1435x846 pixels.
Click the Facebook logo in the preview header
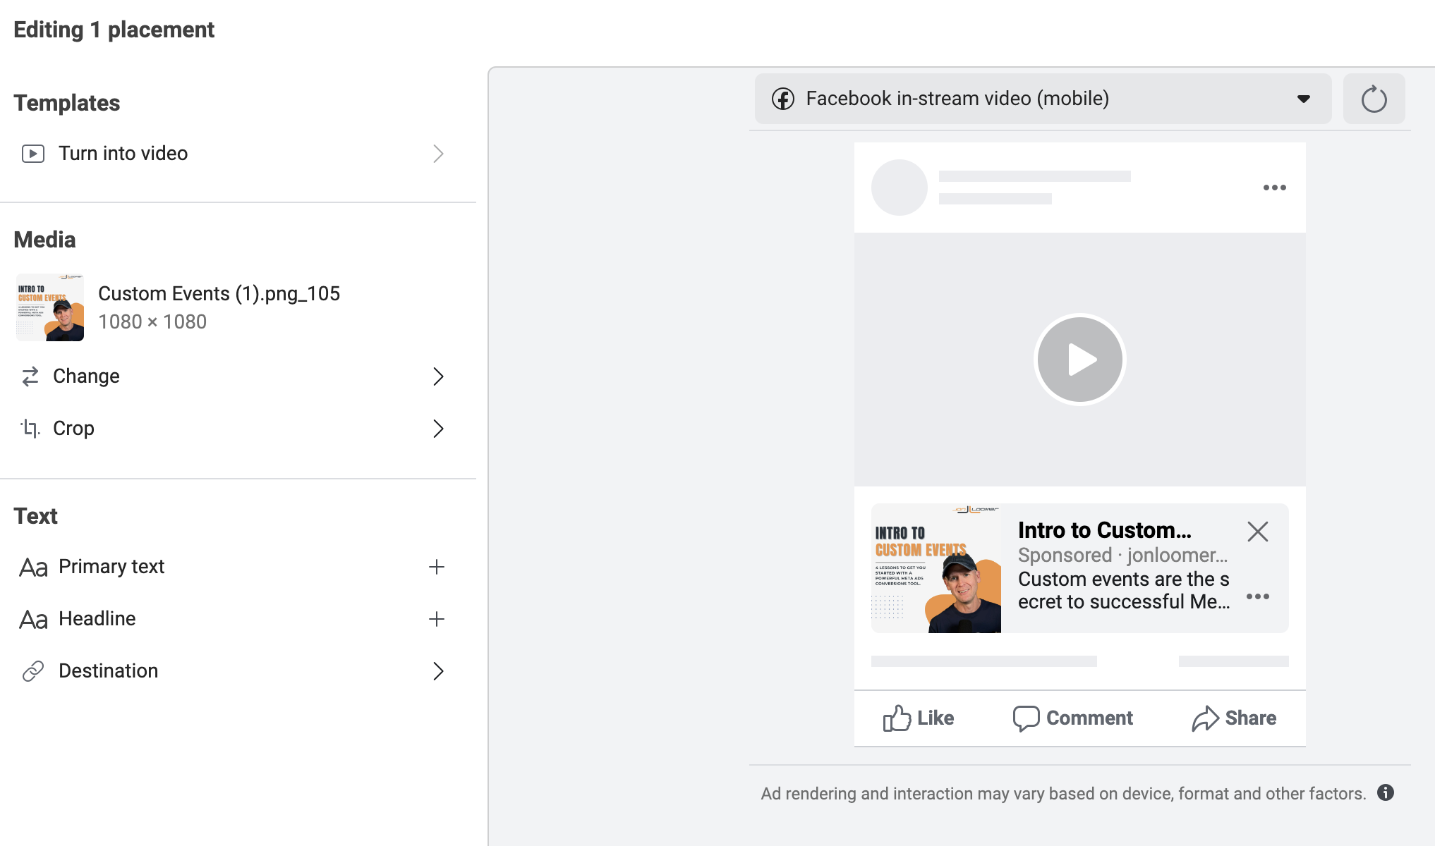tap(783, 99)
